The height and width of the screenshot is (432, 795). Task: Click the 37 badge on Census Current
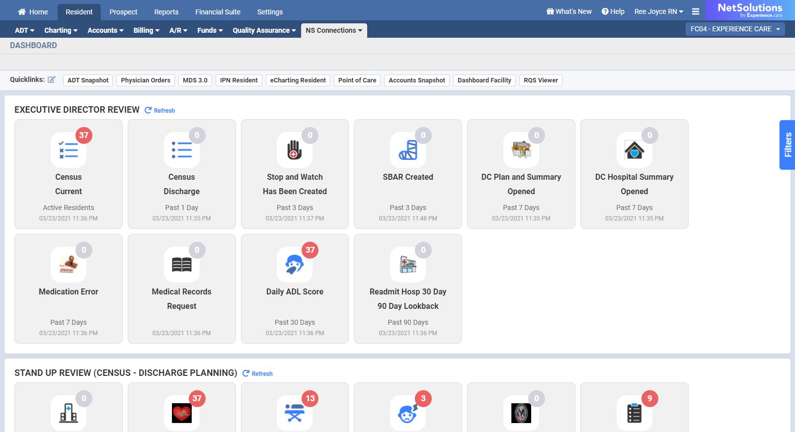84,135
